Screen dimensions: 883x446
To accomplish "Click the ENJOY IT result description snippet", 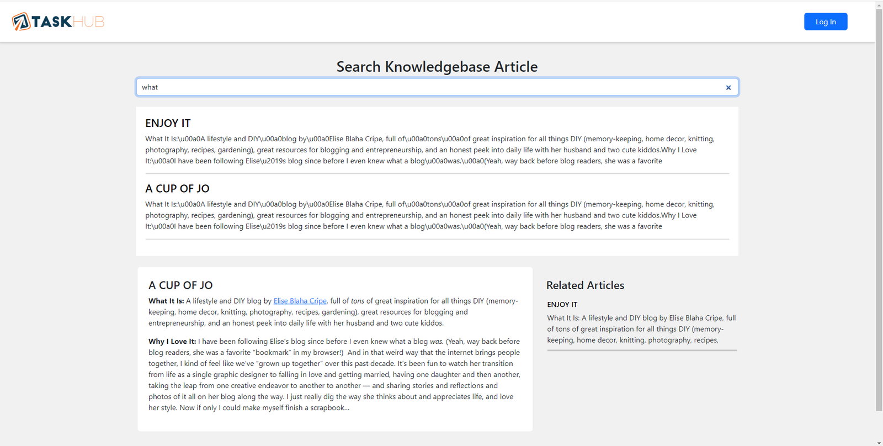I will click(430, 150).
